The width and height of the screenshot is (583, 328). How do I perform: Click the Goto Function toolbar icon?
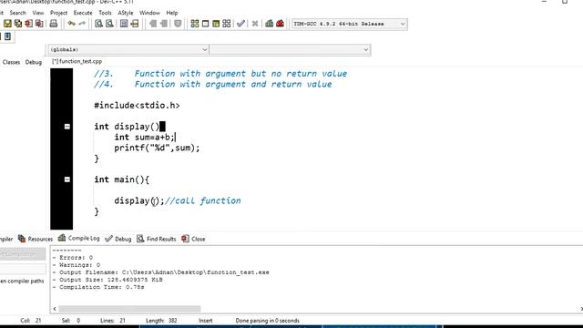tap(124, 24)
